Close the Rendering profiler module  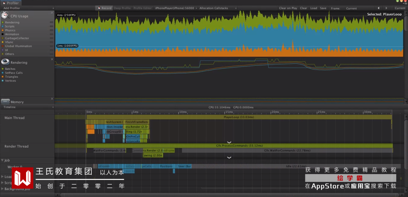click(x=52, y=59)
